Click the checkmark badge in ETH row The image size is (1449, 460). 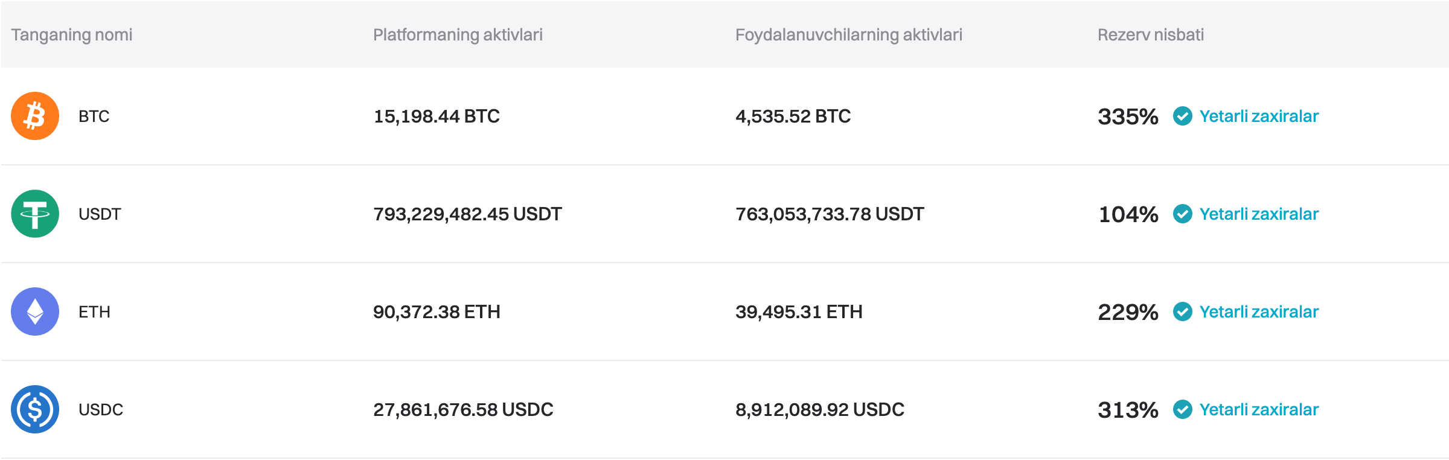(x=1182, y=311)
